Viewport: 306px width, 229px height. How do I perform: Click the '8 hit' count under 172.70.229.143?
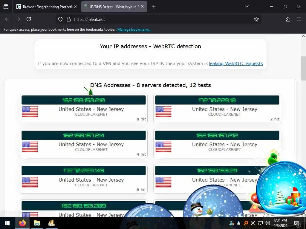click(x=141, y=190)
